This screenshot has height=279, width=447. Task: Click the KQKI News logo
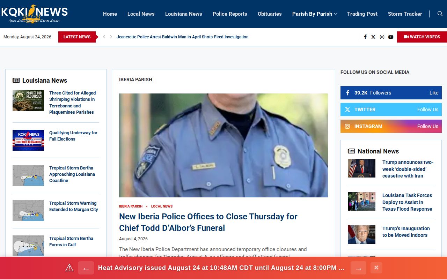pos(34,14)
